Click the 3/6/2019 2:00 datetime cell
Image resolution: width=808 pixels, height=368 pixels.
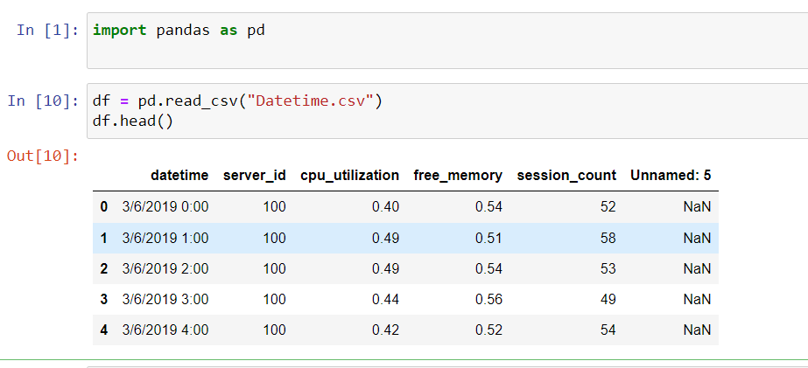[165, 268]
